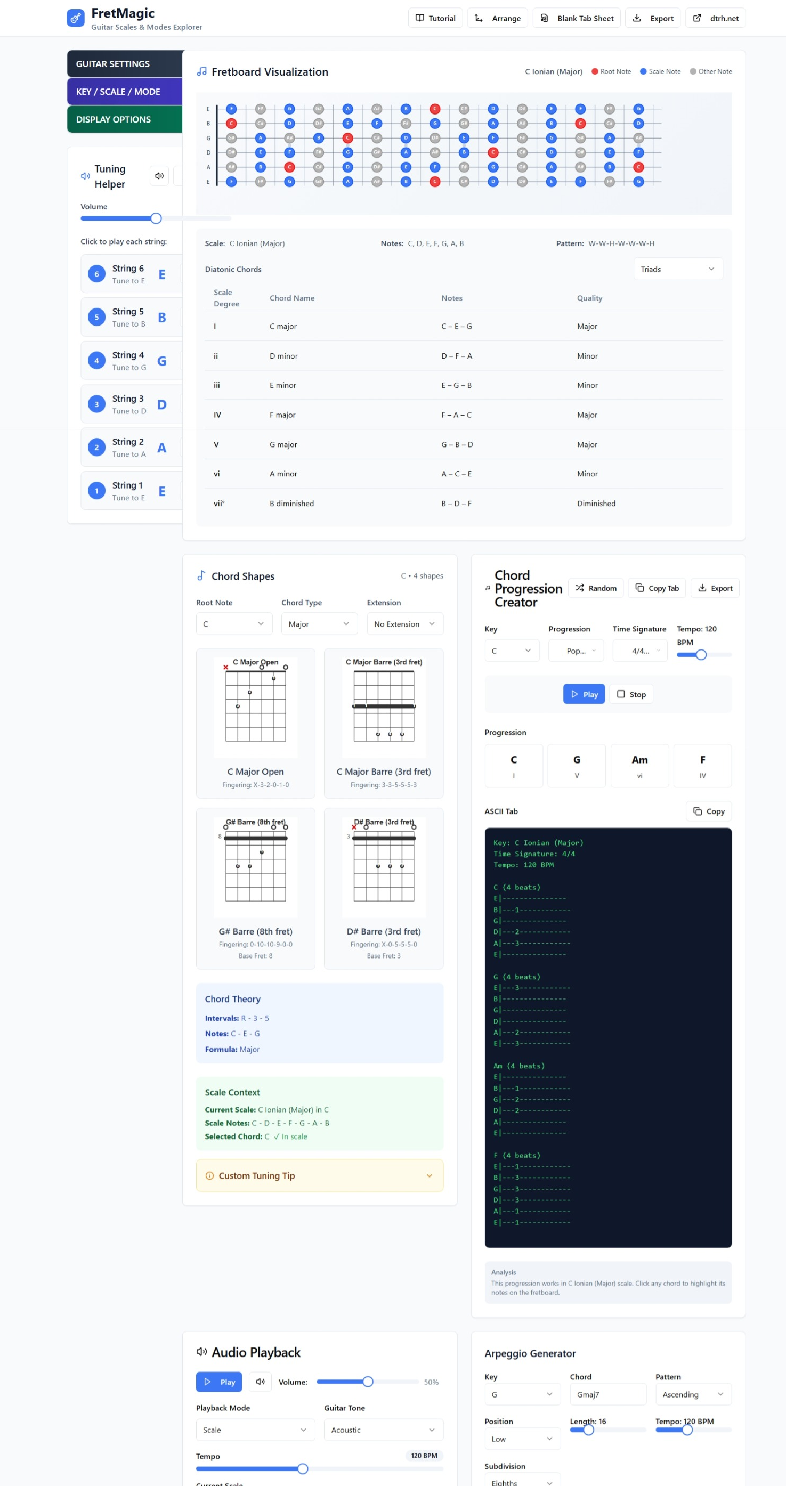Screen dimensions: 786x1486
Task: Expand the Custom Tuning Tip section
Action: pyautogui.click(x=319, y=1175)
